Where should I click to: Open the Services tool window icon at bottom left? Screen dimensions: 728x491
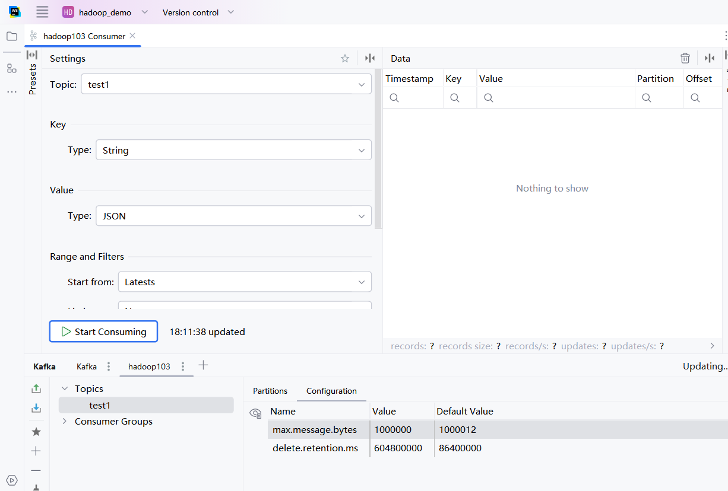pyautogui.click(x=12, y=480)
